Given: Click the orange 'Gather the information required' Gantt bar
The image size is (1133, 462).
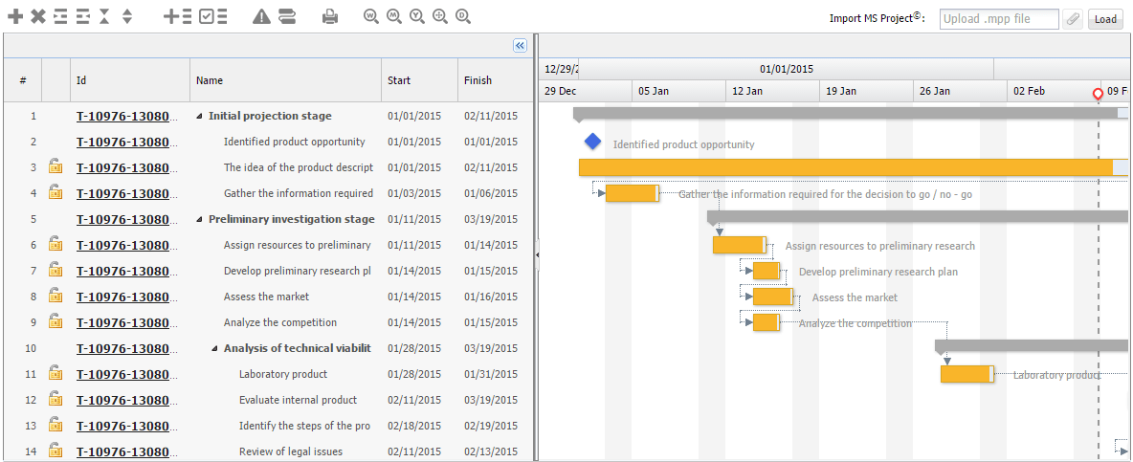Looking at the screenshot, I should point(633,193).
